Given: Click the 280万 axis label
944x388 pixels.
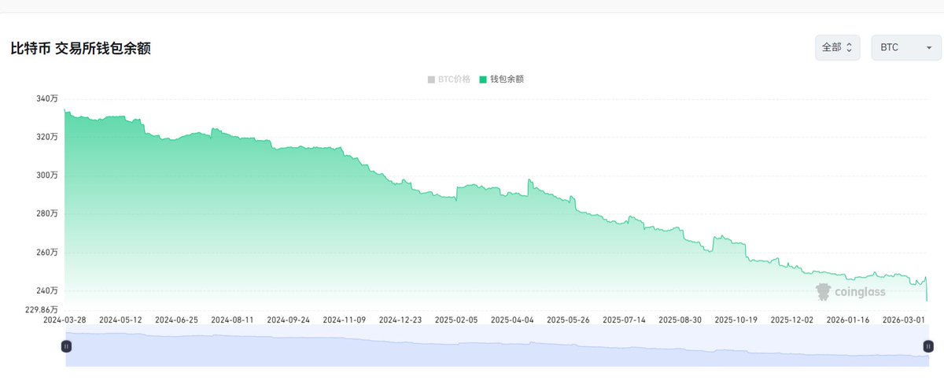Looking at the screenshot, I should [46, 213].
